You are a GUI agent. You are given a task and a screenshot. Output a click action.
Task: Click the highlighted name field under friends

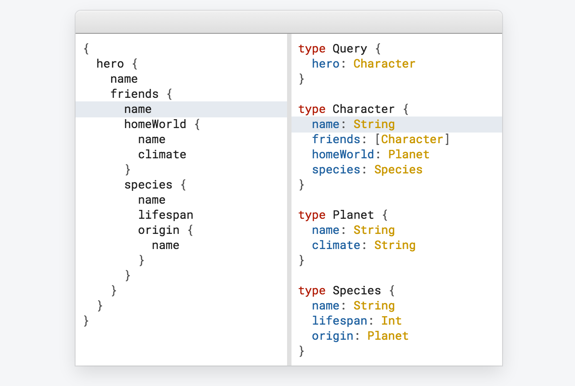pos(138,109)
